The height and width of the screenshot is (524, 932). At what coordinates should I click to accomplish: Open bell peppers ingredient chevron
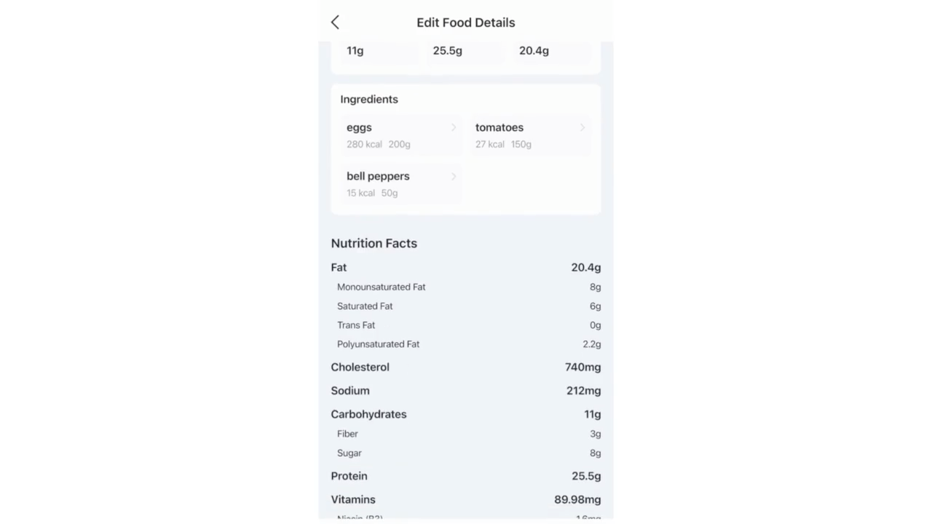[x=454, y=176]
